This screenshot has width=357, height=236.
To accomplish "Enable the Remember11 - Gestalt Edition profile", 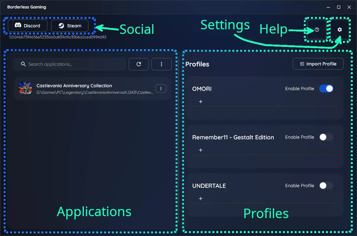I will point(326,137).
